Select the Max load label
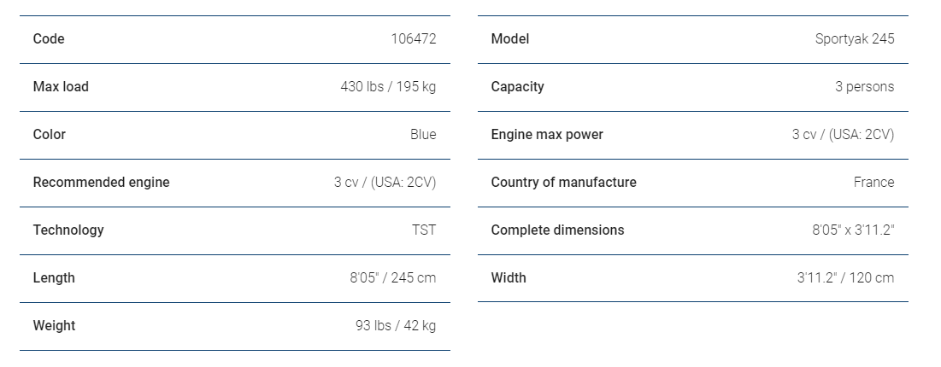 (x=61, y=87)
